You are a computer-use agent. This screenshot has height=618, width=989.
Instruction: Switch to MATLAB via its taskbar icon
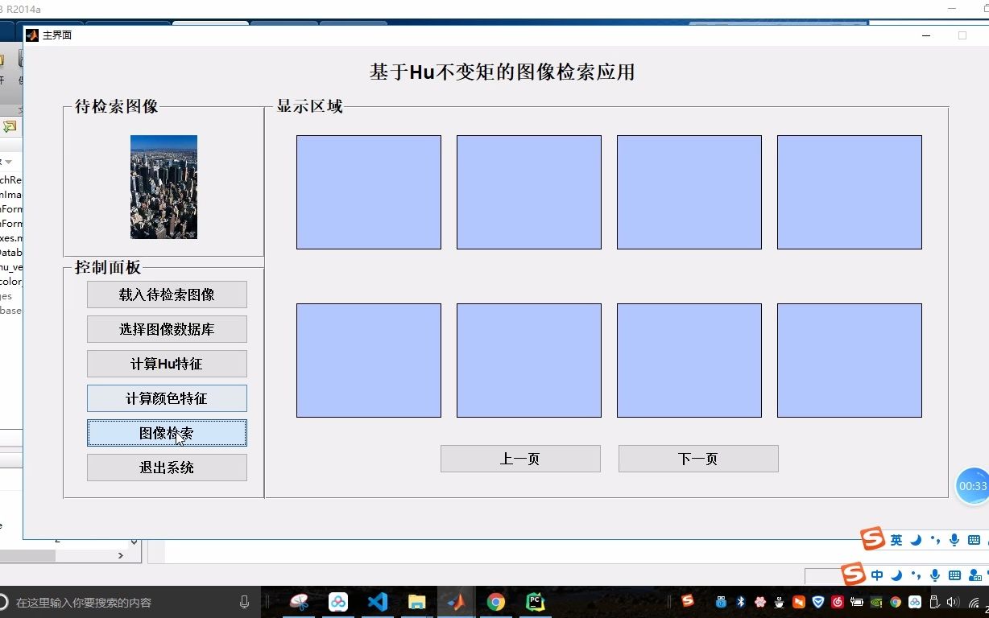pos(456,602)
